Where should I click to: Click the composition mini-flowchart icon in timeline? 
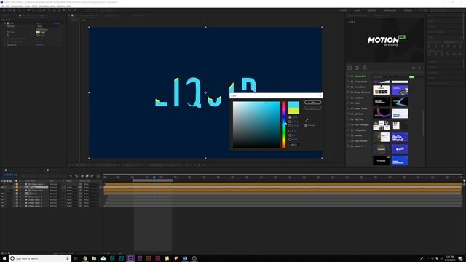pyautogui.click(x=70, y=176)
